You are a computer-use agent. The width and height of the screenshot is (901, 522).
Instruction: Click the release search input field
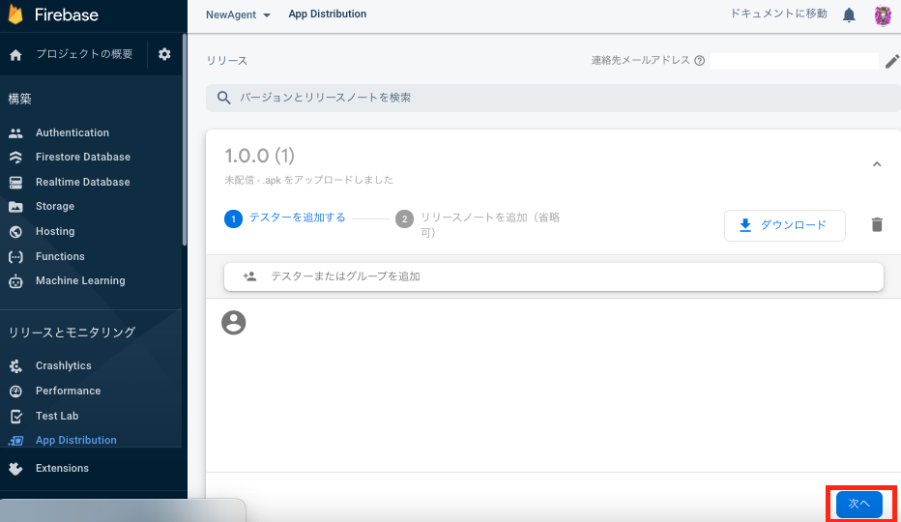pos(553,98)
